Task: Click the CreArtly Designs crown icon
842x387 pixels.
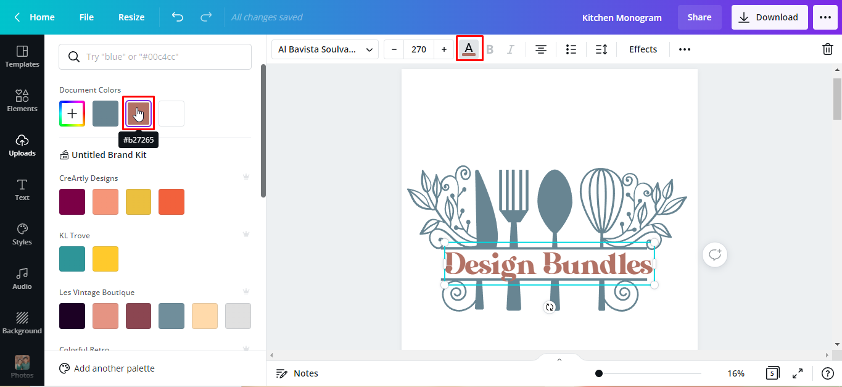Action: (246, 177)
